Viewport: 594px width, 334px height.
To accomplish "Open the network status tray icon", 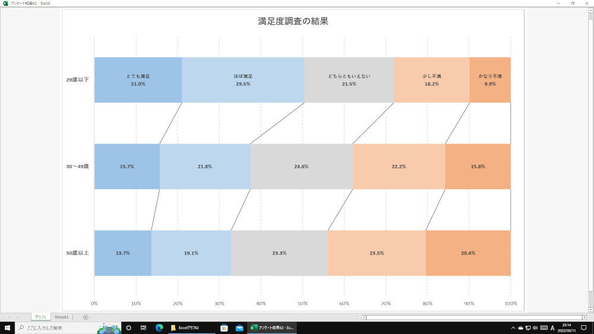I will pyautogui.click(x=527, y=328).
